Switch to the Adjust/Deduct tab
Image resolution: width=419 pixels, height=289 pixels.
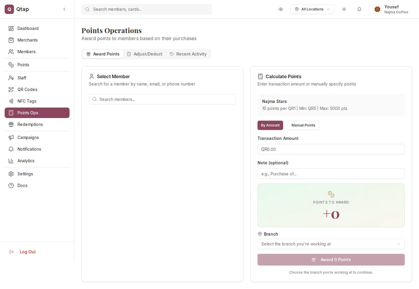(145, 54)
